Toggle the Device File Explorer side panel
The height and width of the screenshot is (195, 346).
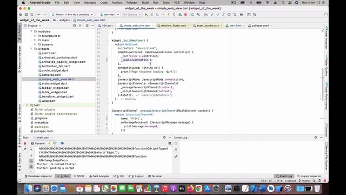pyautogui.click(x=327, y=157)
